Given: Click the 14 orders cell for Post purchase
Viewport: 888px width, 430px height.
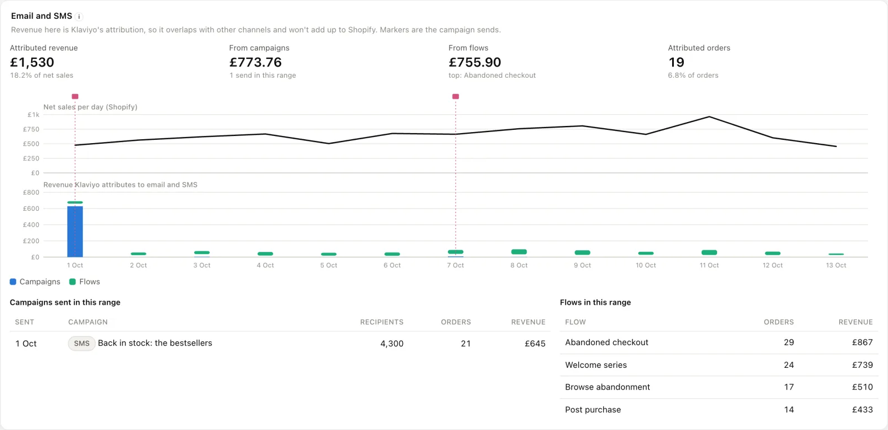Looking at the screenshot, I should 789,409.
